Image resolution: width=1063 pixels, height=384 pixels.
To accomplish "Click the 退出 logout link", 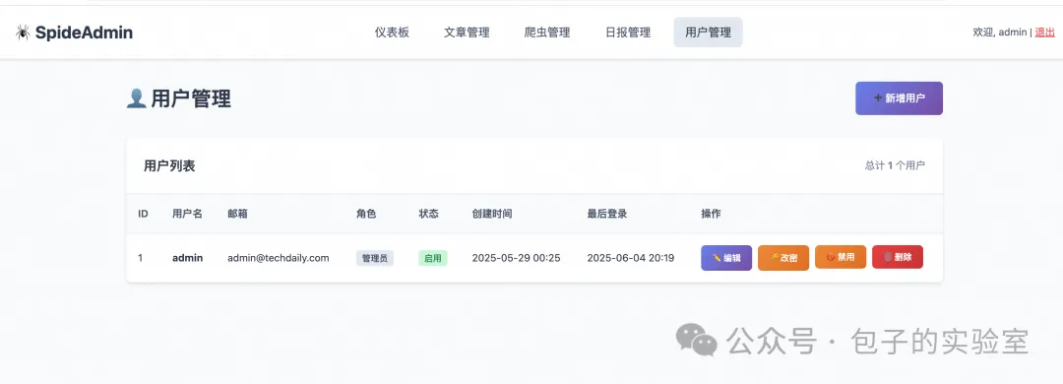I will tap(1044, 32).
